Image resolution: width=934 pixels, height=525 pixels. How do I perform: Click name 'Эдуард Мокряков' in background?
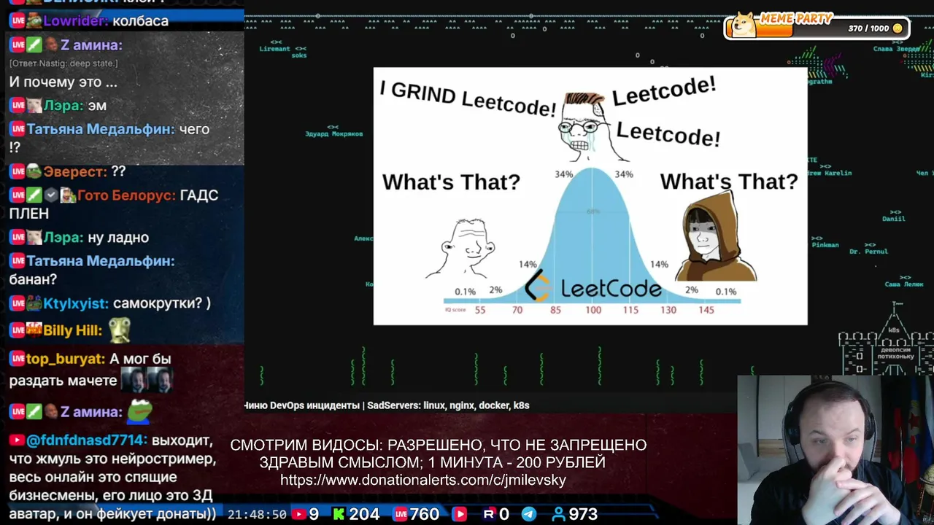[333, 134]
